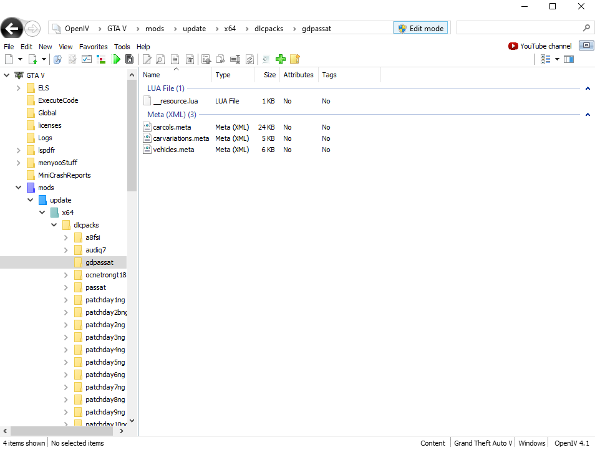595x450 pixels.
Task: Click the search magnifier icon
Action: coord(586,27)
